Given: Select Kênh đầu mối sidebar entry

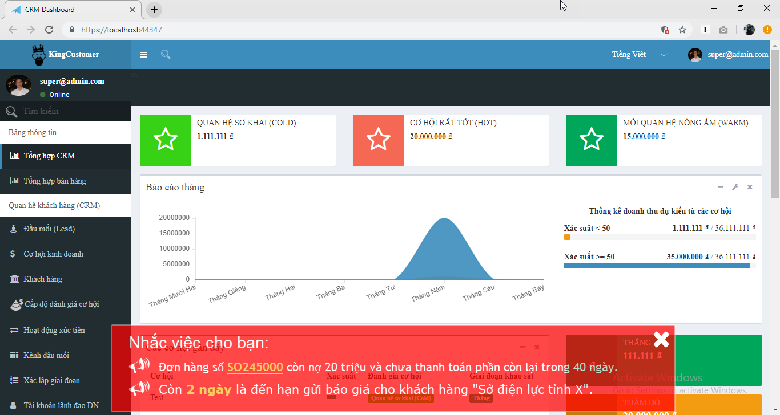Looking at the screenshot, I should [x=66, y=355].
